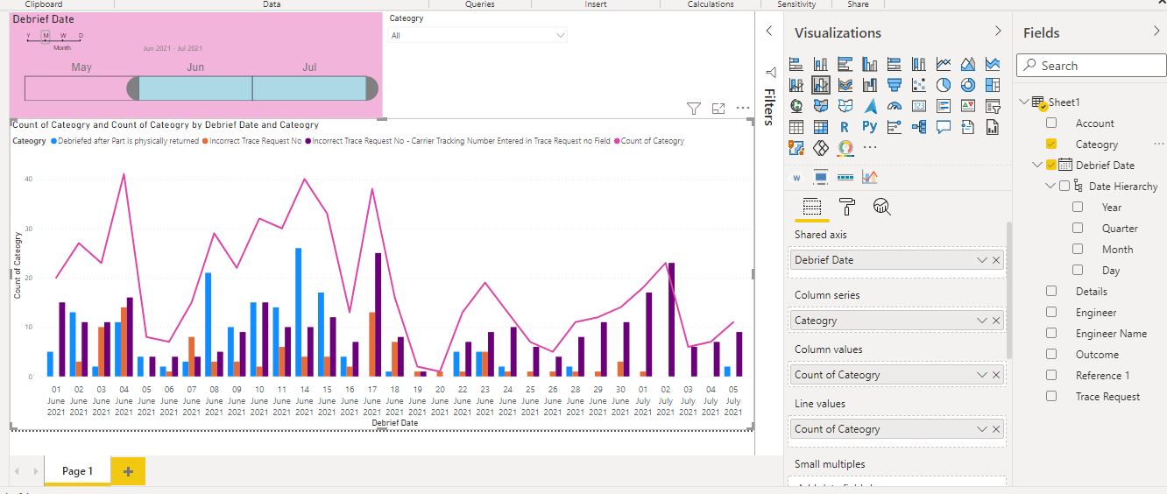
Task: Check the Outcome field
Action: click(x=1051, y=355)
